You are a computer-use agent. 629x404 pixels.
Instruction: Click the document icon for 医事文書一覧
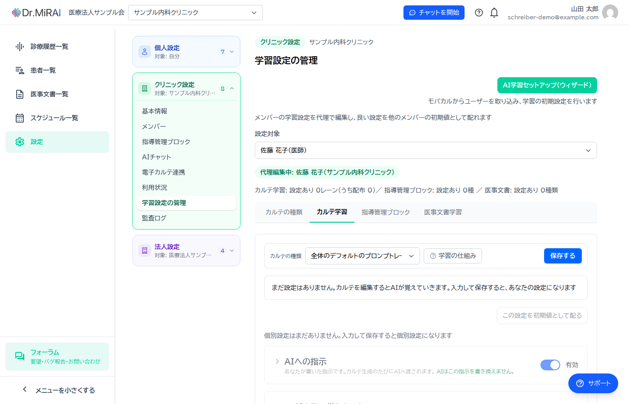(x=20, y=94)
